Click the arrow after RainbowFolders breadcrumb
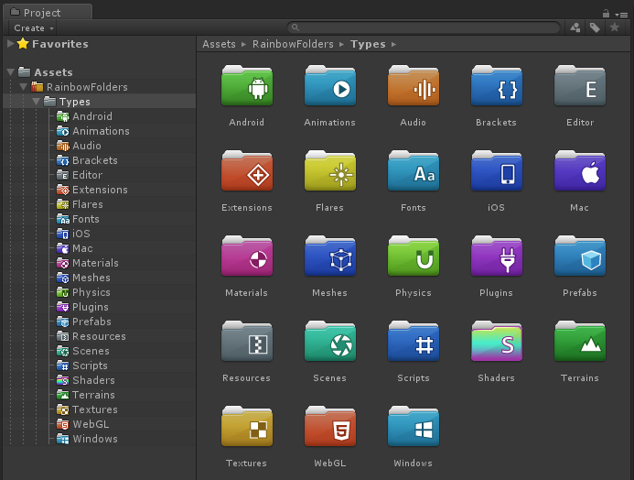634x480 pixels. coord(341,44)
